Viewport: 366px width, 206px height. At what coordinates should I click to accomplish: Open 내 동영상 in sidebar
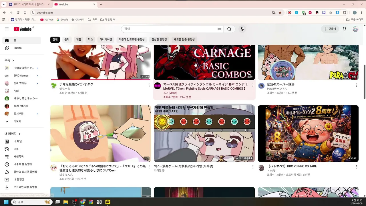click(22, 179)
